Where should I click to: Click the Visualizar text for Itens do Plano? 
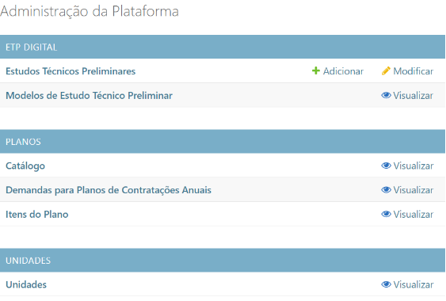414,214
